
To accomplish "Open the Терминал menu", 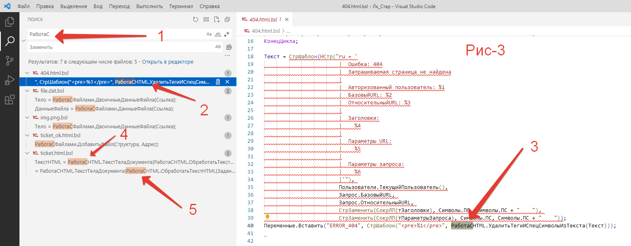I will [x=181, y=6].
